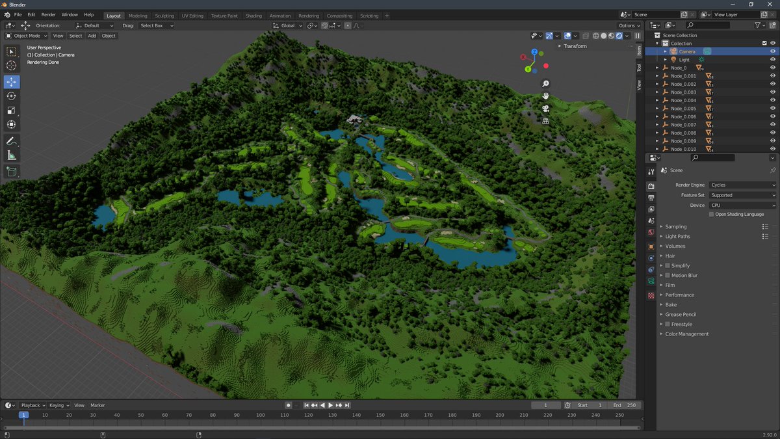
Task: Click the Blender logo menu icon
Action: 7,14
